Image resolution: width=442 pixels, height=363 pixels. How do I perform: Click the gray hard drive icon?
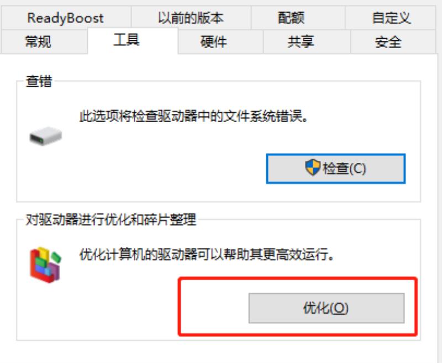[x=46, y=136]
